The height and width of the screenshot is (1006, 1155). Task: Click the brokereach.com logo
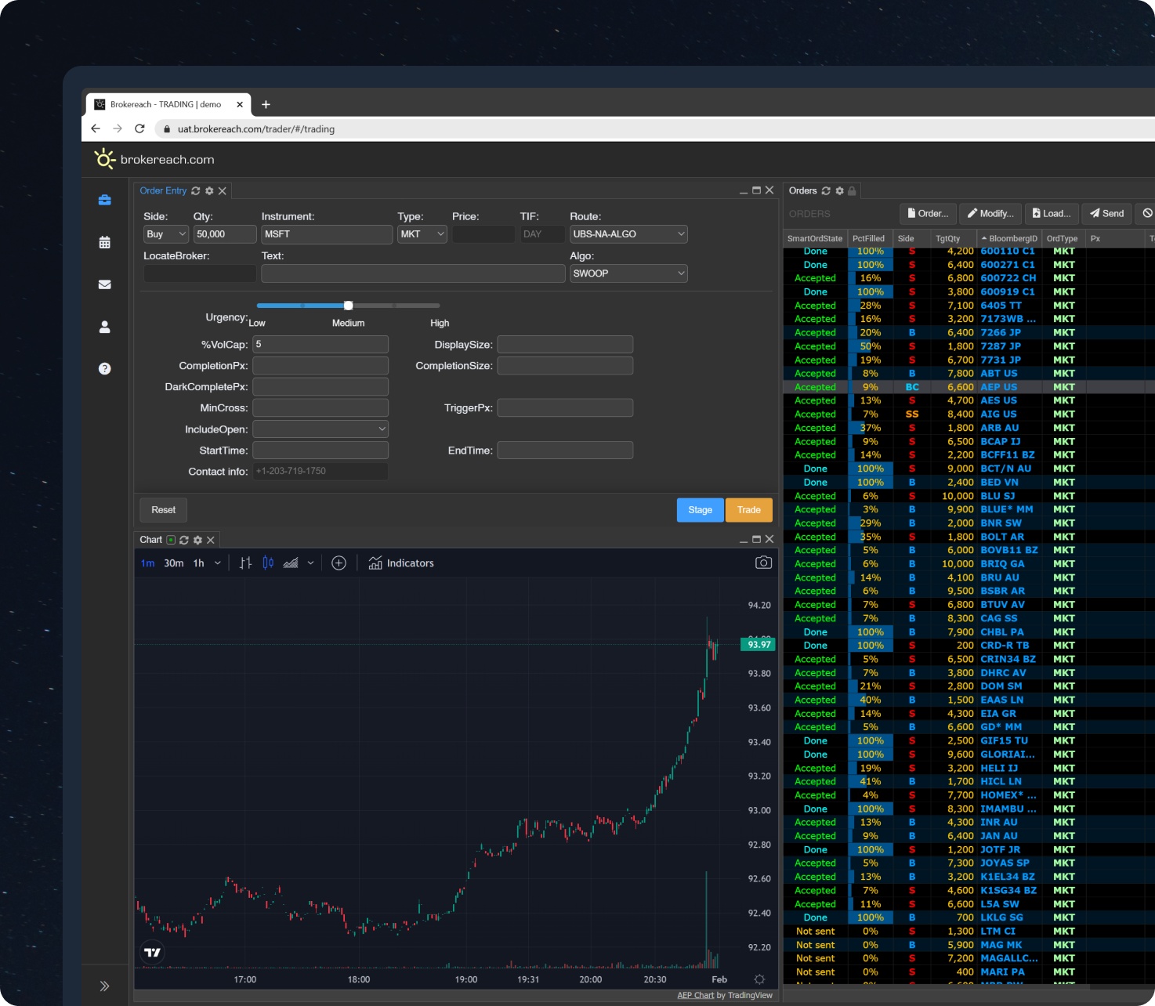point(154,160)
